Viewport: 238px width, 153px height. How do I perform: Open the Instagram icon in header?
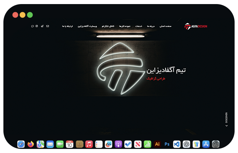pyautogui.click(x=37, y=26)
